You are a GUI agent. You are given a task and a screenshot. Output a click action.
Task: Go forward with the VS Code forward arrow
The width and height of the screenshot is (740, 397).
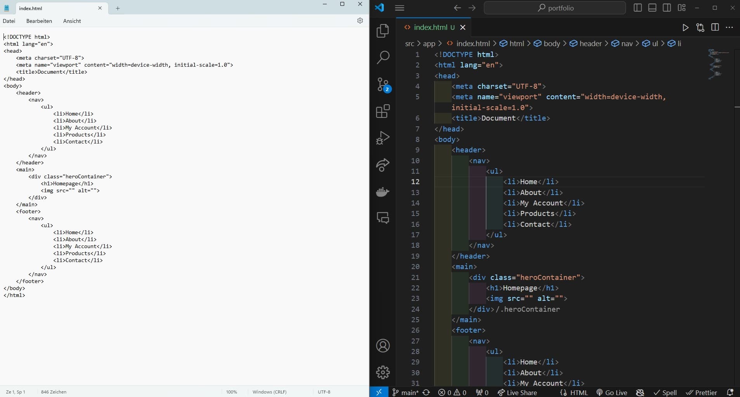click(x=472, y=8)
